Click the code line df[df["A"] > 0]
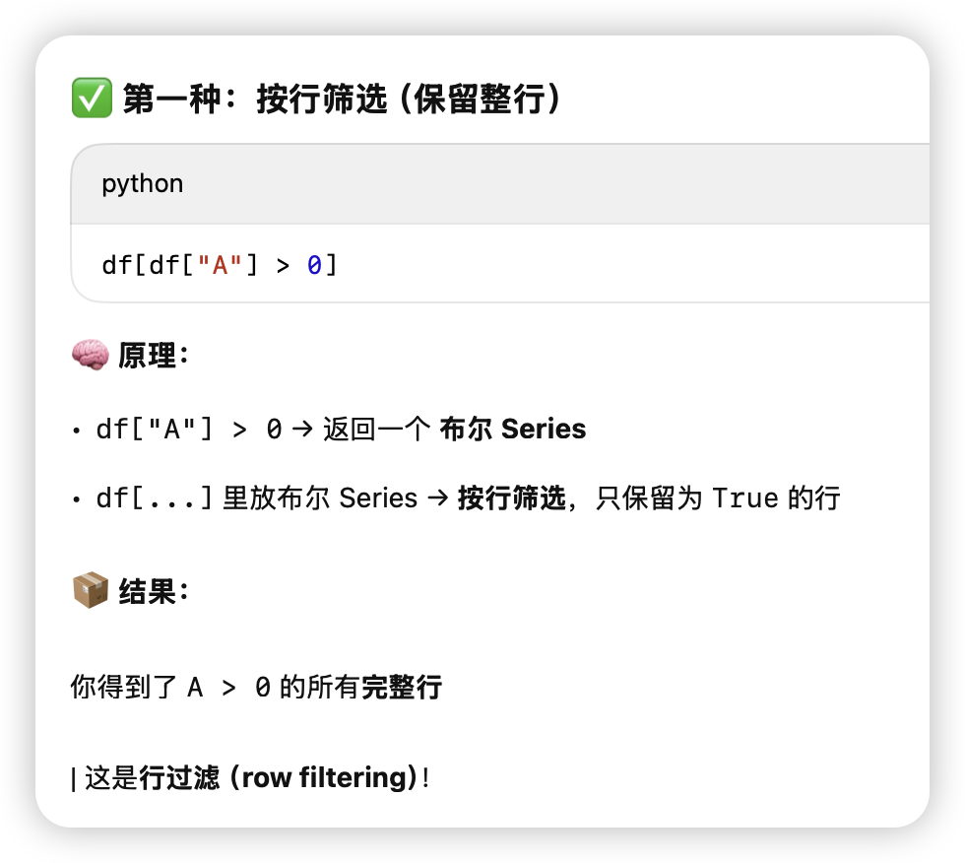The height and width of the screenshot is (863, 965). pyautogui.click(x=220, y=265)
